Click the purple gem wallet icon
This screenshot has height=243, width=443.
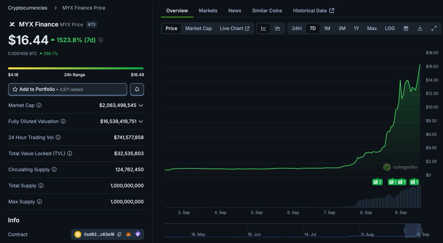point(138,234)
